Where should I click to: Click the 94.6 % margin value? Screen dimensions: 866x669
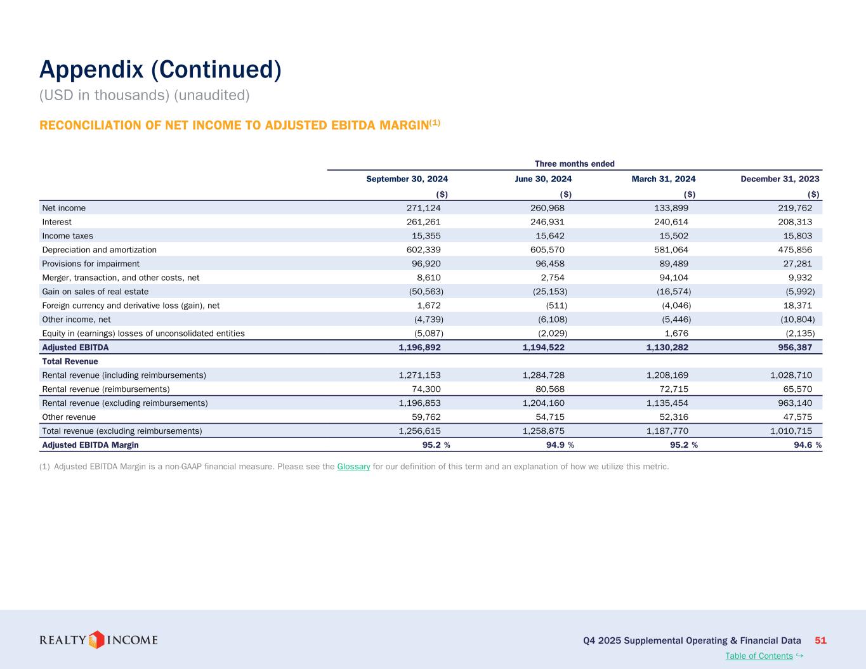[804, 445]
